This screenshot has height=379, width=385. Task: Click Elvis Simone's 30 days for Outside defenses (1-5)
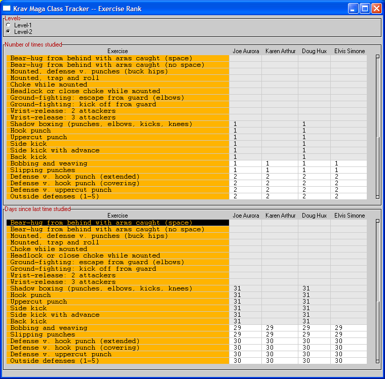[349, 361]
